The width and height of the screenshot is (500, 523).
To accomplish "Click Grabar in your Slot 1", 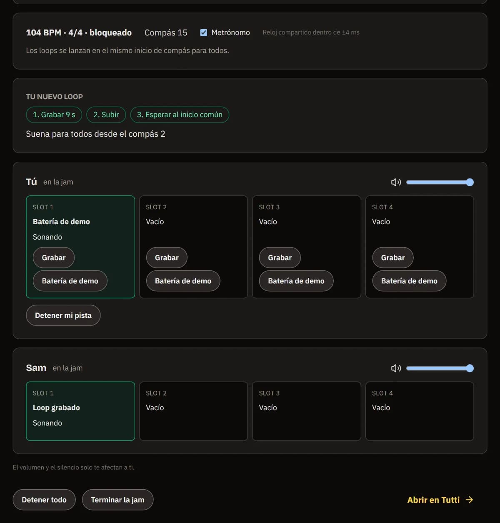I will [x=54, y=258].
